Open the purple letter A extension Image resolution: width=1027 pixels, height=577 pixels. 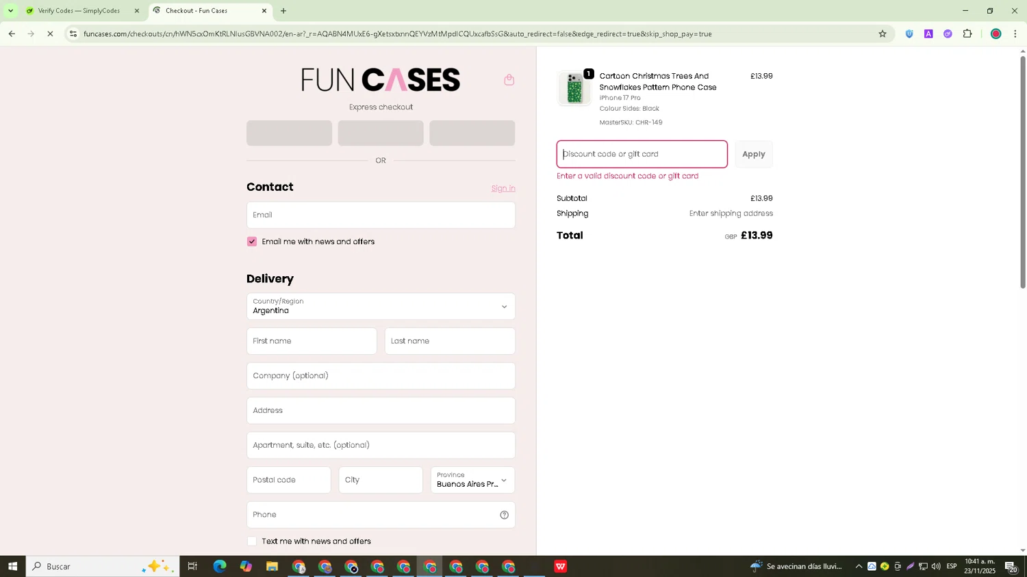pos(928,33)
